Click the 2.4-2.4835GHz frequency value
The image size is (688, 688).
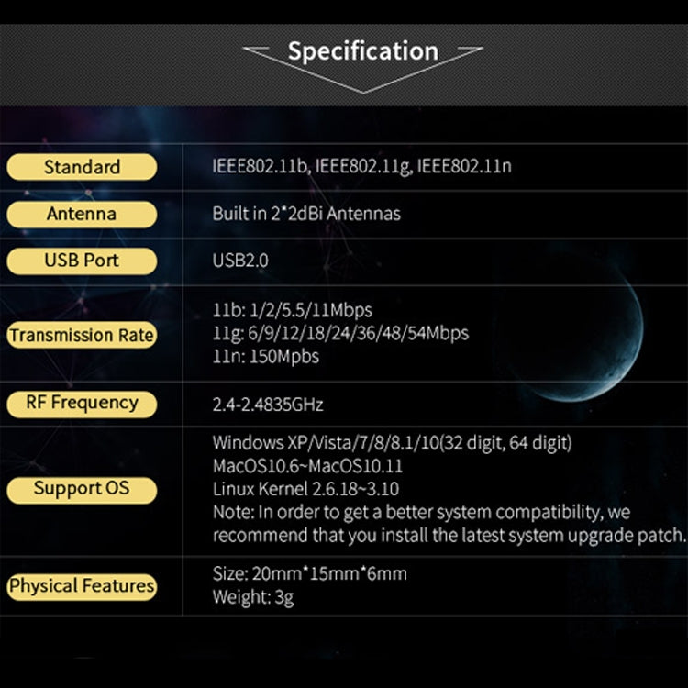pyautogui.click(x=268, y=405)
